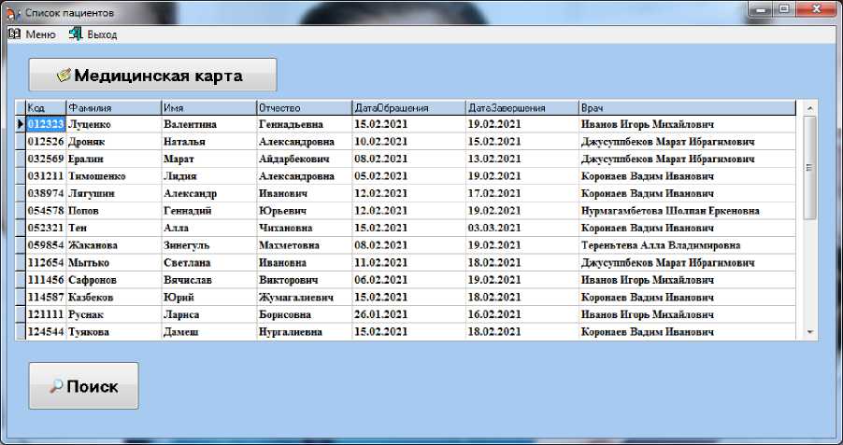Click the scrollbar down arrow of the table
This screenshot has width=843, height=445.
[x=810, y=333]
